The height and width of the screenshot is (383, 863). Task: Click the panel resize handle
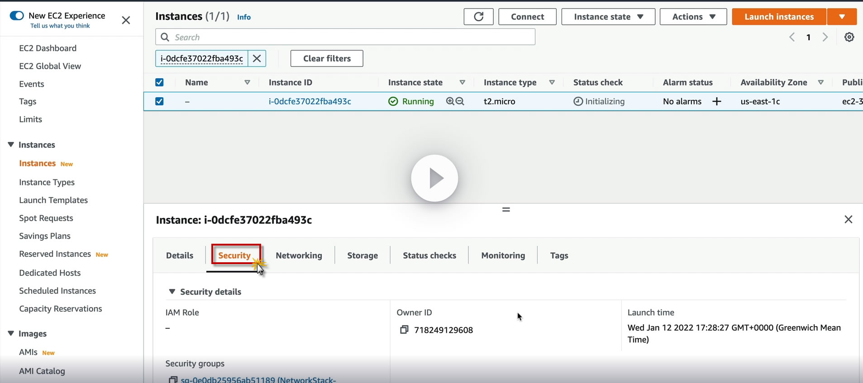click(x=506, y=209)
